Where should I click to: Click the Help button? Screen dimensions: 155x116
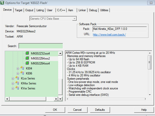pos(144,110)
